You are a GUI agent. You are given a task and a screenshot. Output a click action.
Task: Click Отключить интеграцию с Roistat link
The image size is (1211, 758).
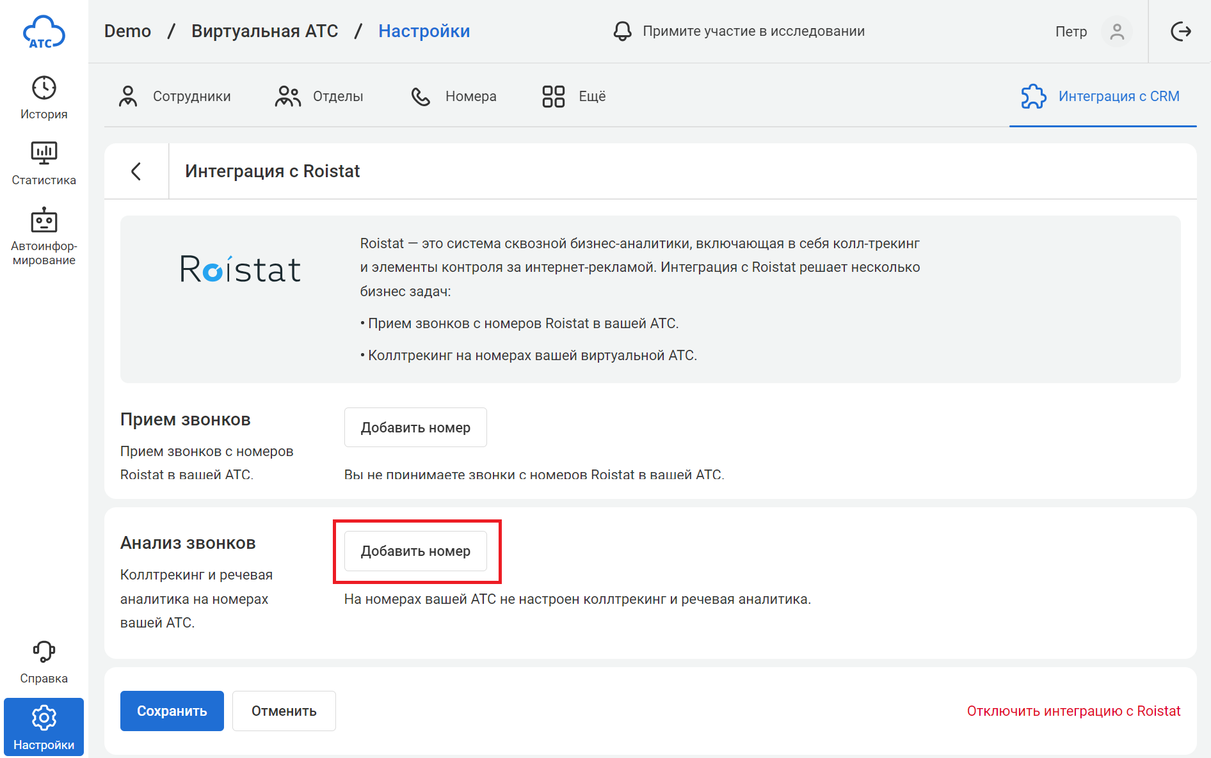coord(1073,711)
